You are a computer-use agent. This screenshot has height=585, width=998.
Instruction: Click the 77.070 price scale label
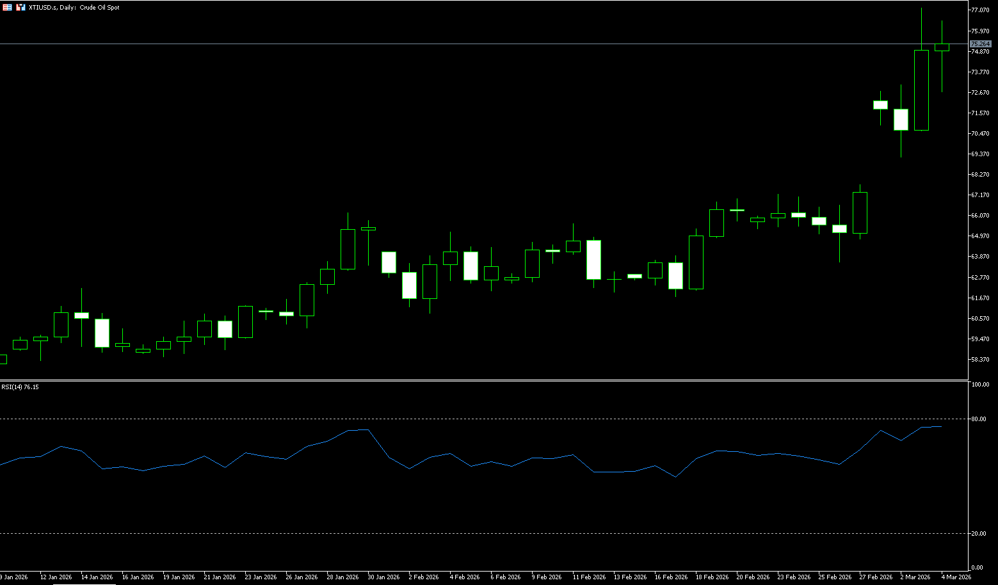(x=980, y=10)
